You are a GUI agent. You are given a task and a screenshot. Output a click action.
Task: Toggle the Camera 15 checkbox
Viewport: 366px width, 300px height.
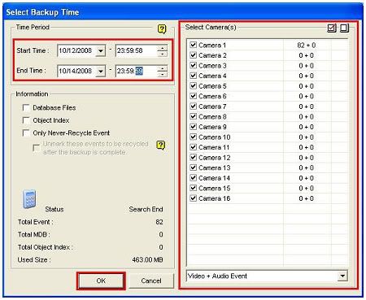coord(193,188)
